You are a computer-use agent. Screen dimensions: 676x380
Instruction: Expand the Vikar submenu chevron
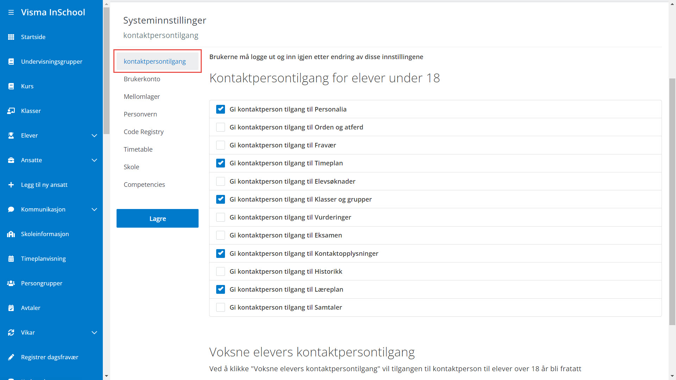[x=94, y=332]
